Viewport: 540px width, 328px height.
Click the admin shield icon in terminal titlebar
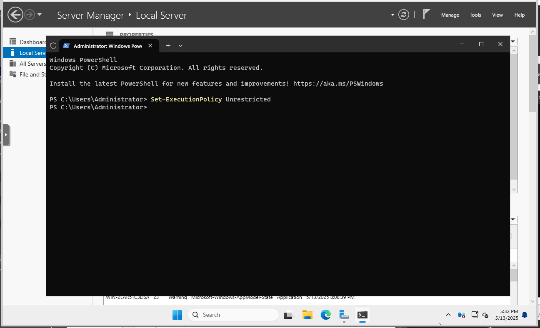[x=53, y=45]
